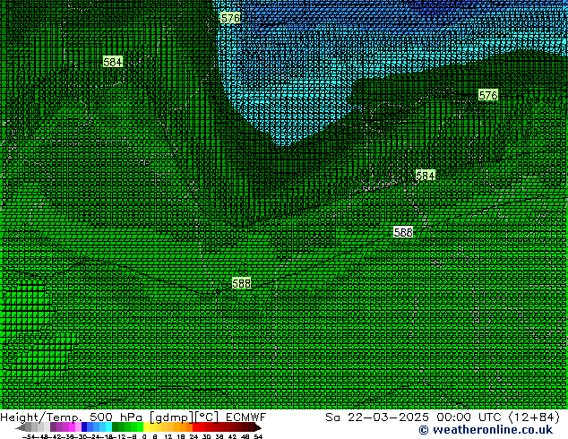Click the Sa 22-03-2025 00:00 UTC date text
The image size is (568, 439).
413,417
